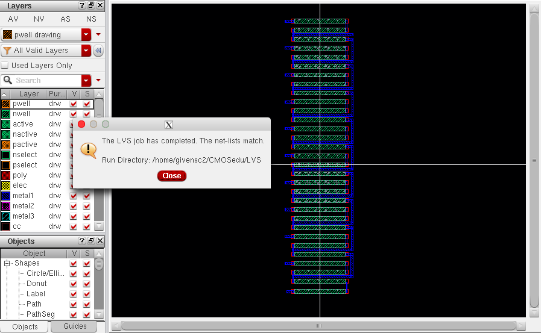Click the Layers panel help question-mark icon
The image size is (541, 333).
(x=82, y=5)
